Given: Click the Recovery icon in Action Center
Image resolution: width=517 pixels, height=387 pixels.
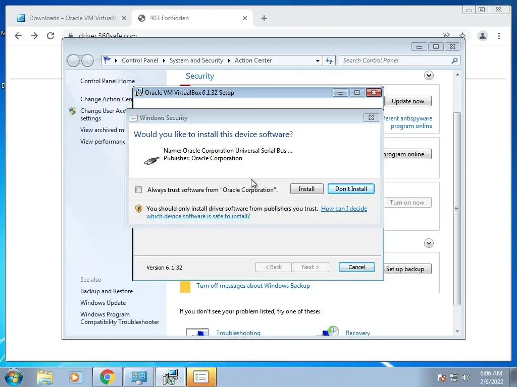Looking at the screenshot, I should coord(330,331).
